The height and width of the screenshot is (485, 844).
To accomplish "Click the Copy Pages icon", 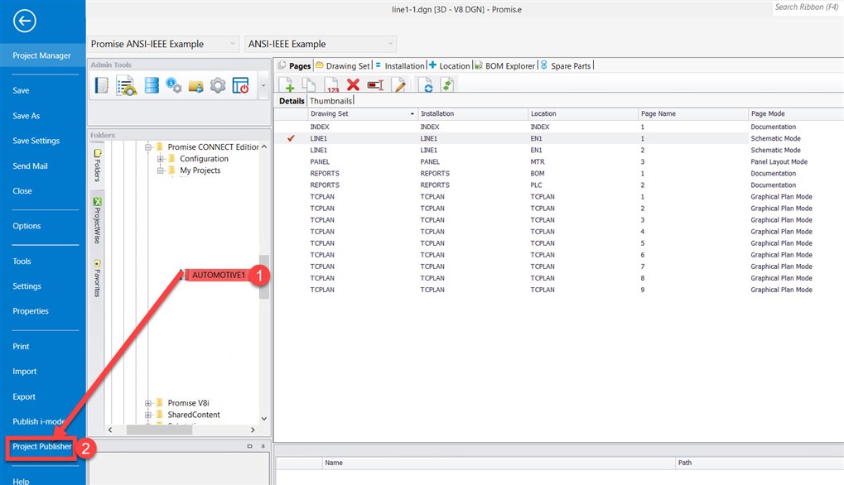I will [x=309, y=85].
